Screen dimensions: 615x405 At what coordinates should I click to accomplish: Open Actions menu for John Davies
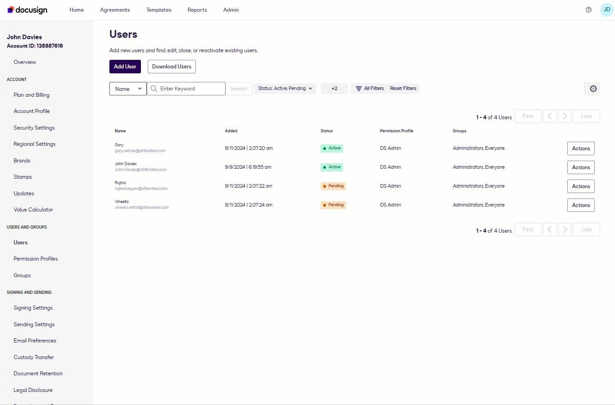click(x=581, y=167)
